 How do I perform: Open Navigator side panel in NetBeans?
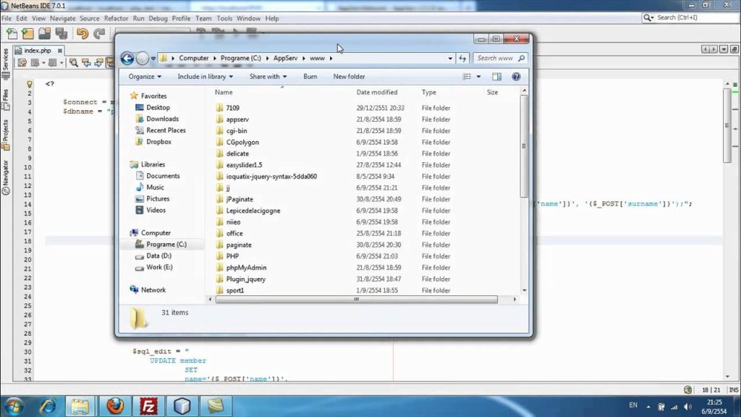click(5, 177)
